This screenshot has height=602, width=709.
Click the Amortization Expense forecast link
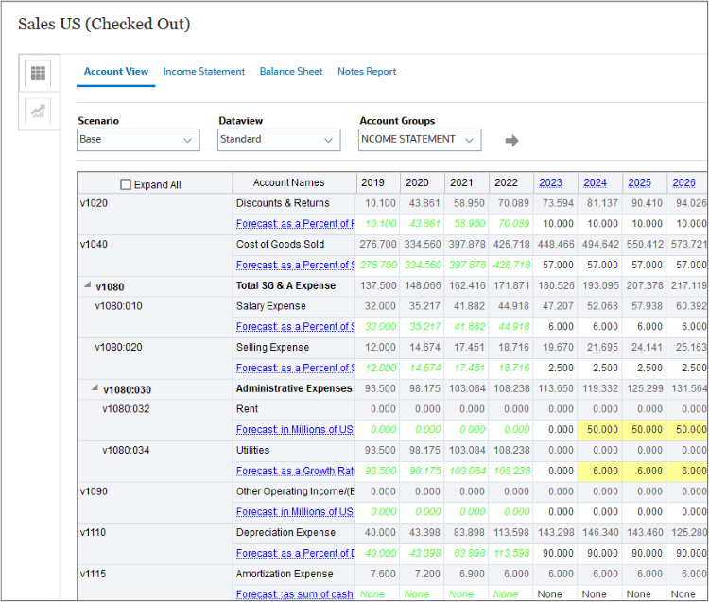click(x=295, y=594)
